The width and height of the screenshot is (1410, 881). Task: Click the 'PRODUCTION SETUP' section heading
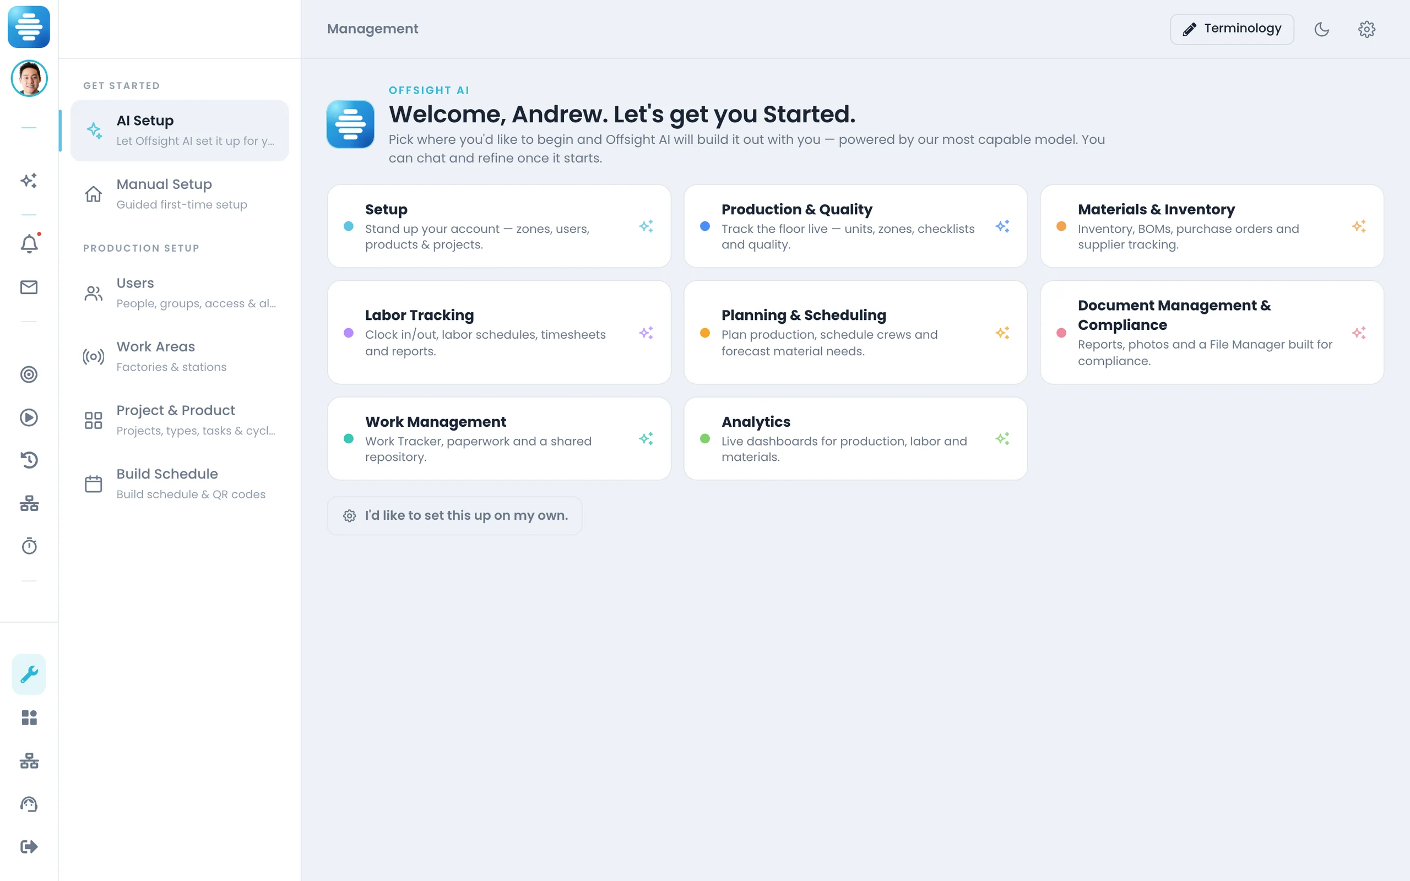(x=141, y=248)
